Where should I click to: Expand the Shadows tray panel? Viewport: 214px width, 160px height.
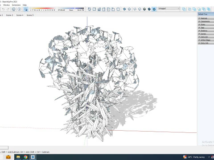point(206,31)
